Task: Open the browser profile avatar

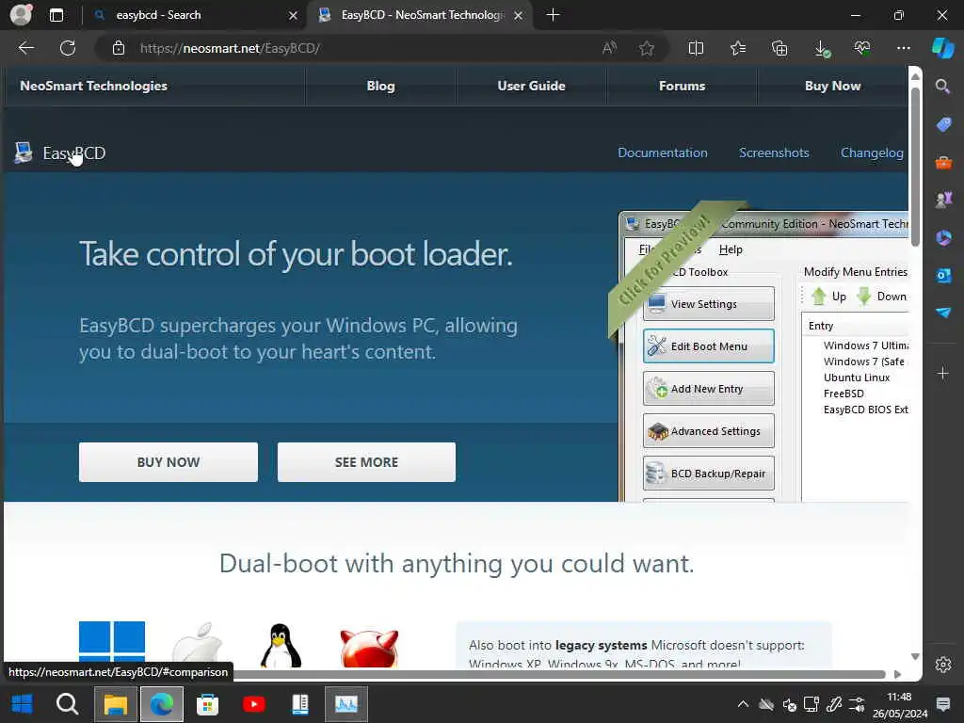Action: click(21, 15)
